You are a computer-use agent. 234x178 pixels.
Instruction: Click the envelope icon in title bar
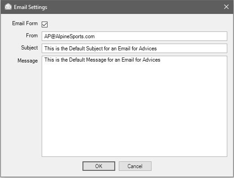pyautogui.click(x=8, y=7)
